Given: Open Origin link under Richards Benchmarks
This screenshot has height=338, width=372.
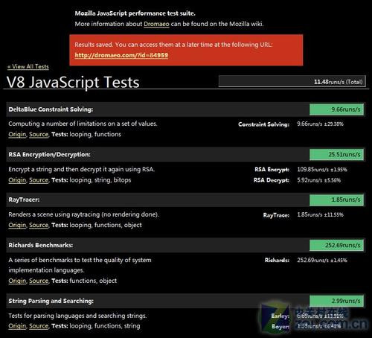Looking at the screenshot, I should click(x=17, y=281).
